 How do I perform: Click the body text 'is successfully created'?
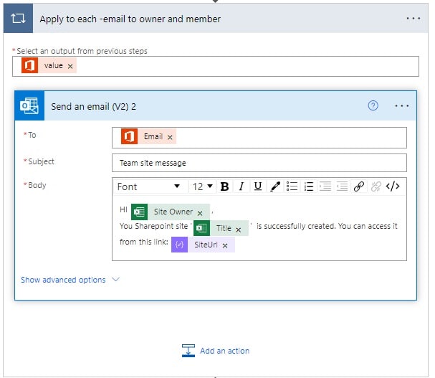(x=295, y=226)
